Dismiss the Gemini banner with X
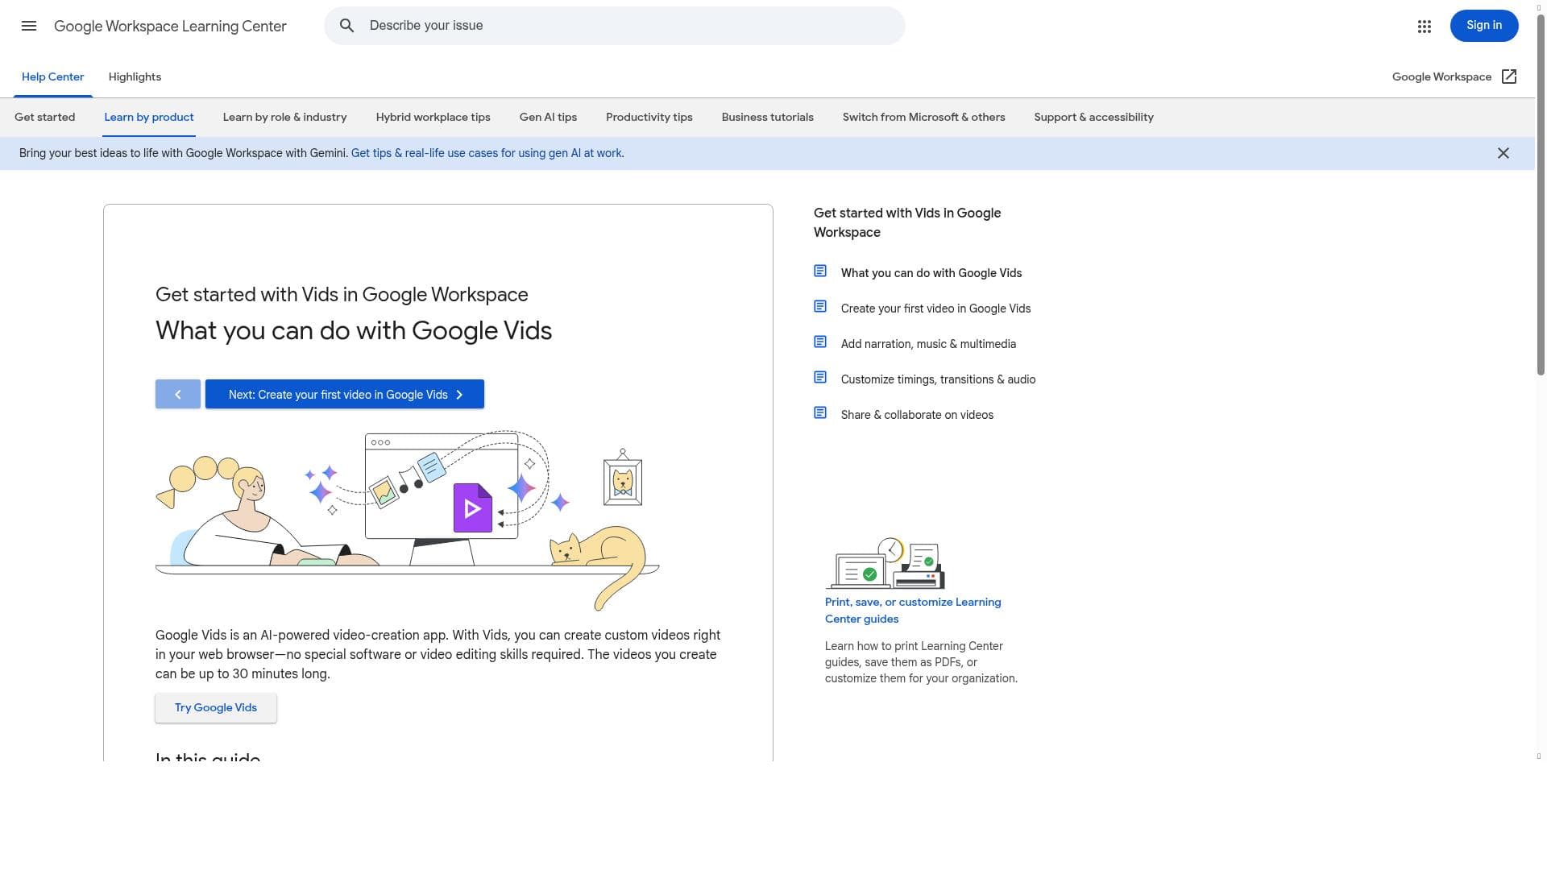This screenshot has width=1547, height=870. (x=1503, y=153)
